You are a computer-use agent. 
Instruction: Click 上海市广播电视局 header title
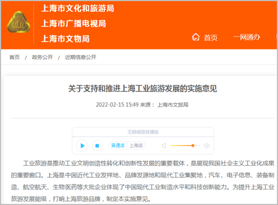73,24
